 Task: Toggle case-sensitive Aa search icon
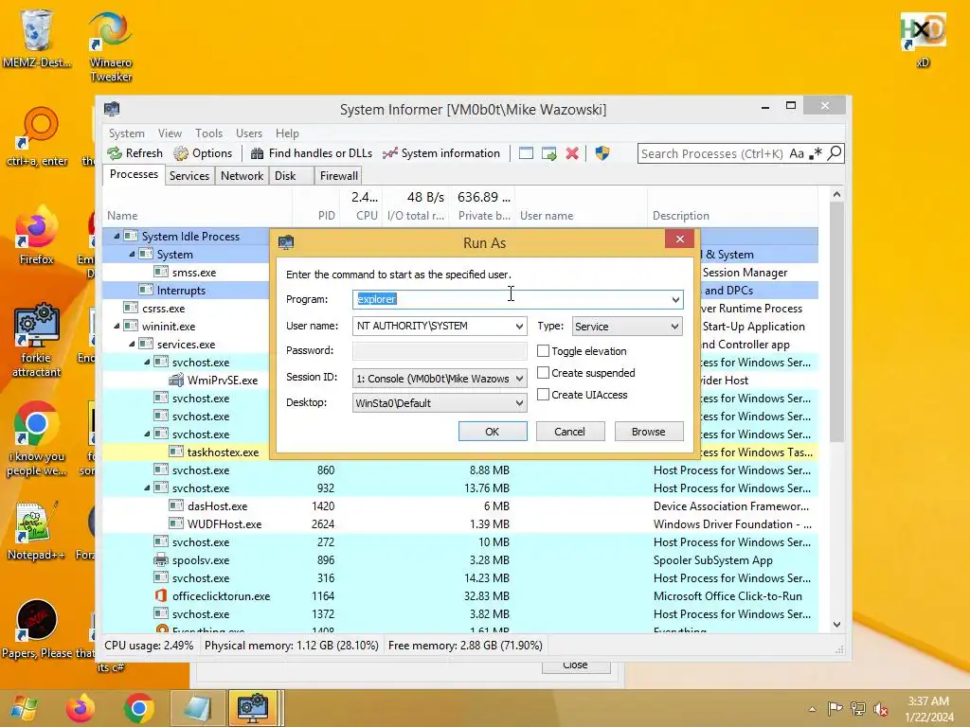[797, 153]
